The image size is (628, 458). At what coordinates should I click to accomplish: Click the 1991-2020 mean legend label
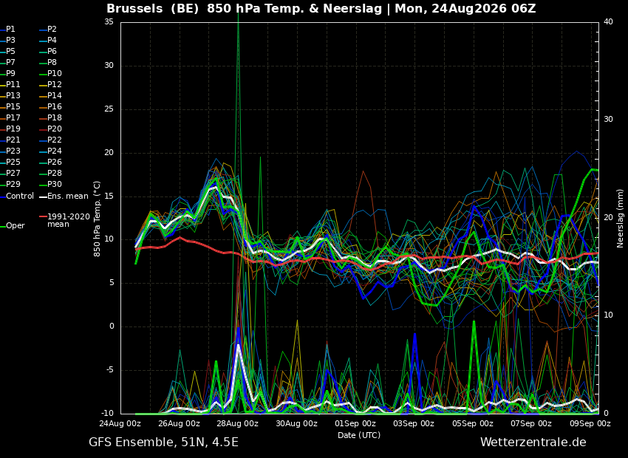tap(69, 221)
